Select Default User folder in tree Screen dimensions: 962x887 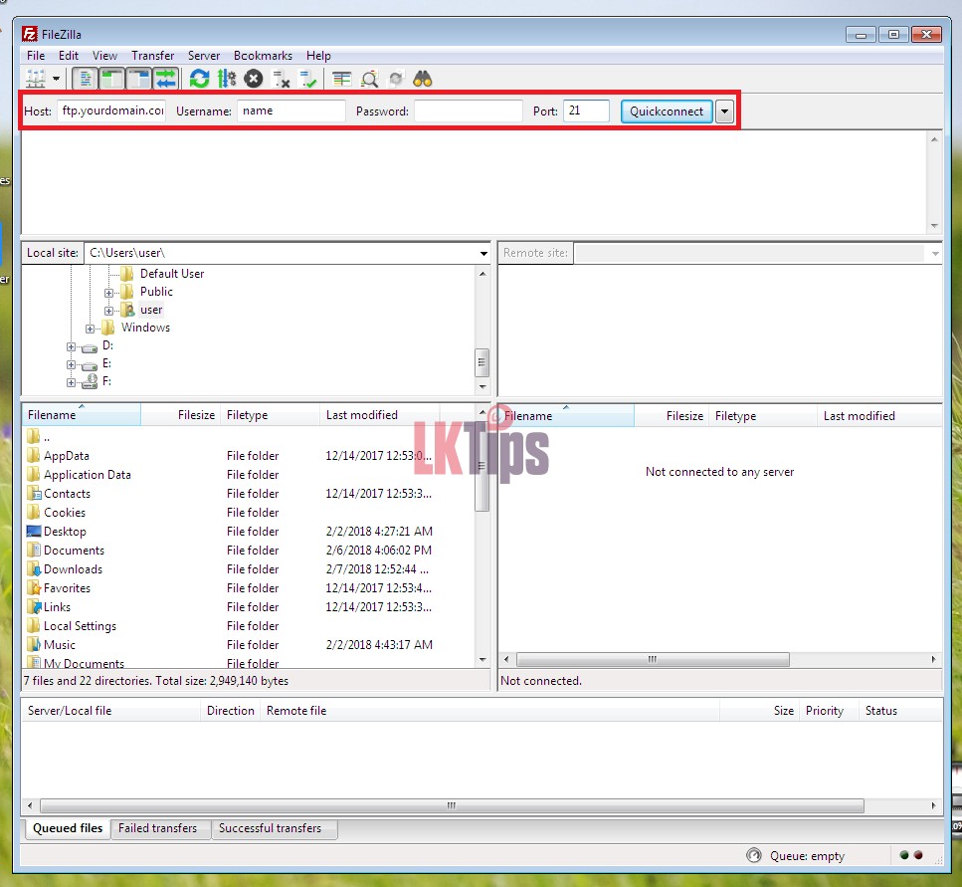[x=172, y=273]
